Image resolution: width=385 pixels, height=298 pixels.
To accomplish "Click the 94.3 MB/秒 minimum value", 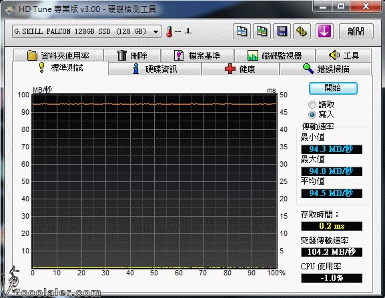I will pos(332,149).
